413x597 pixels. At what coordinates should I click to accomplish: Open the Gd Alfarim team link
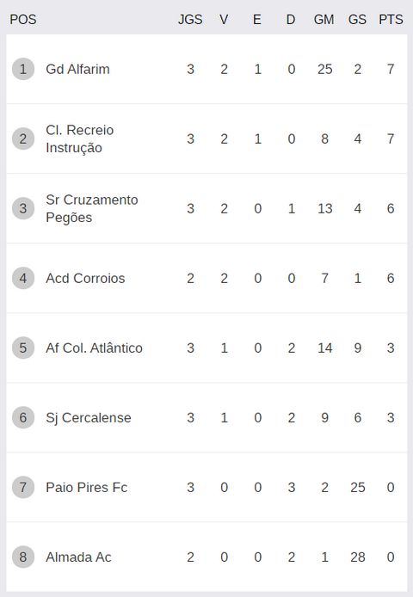[x=77, y=69]
